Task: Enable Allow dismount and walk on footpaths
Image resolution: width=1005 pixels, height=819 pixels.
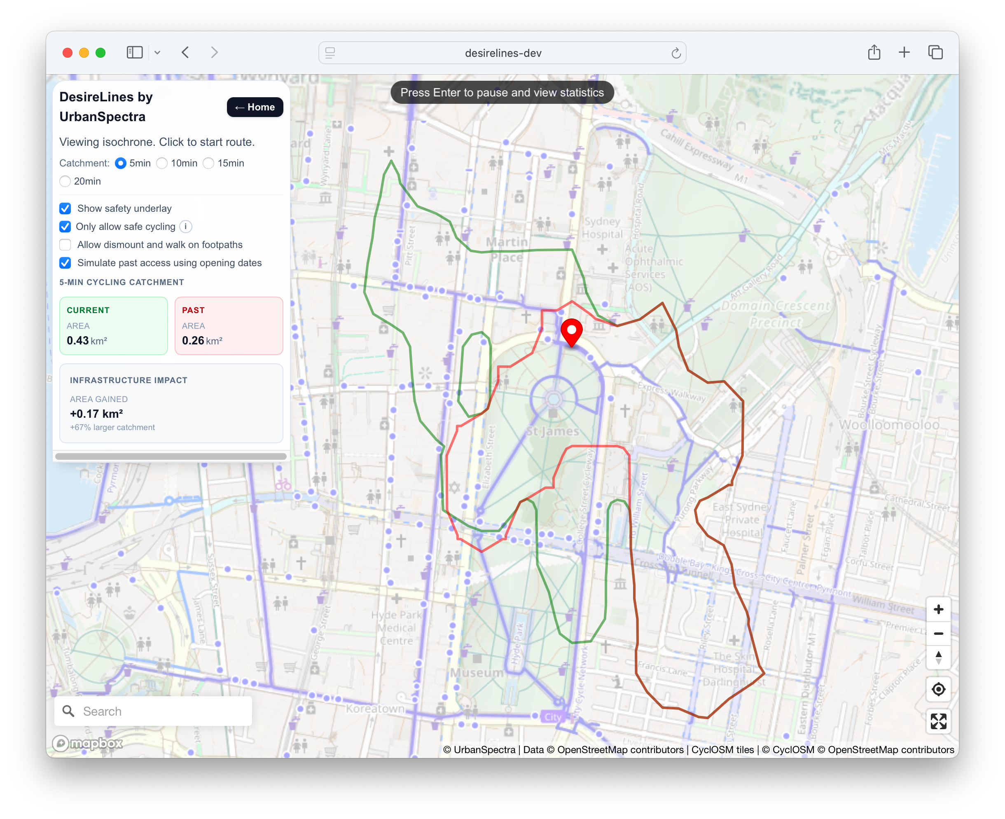Action: tap(65, 245)
